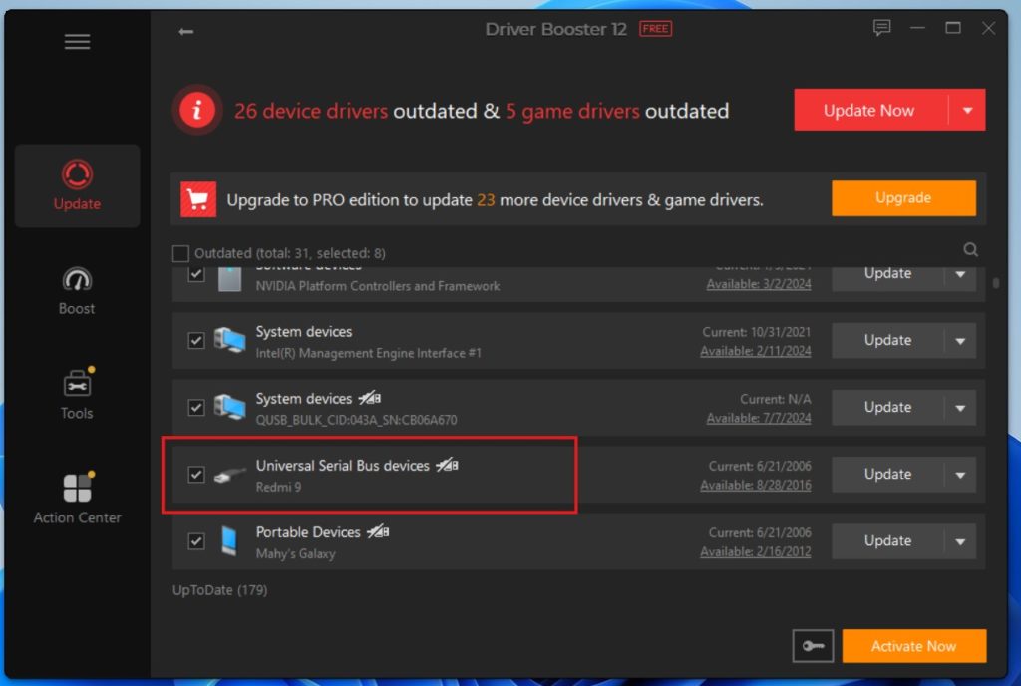1021x686 pixels.
Task: Click 'Current: N/A' text
Action: [x=776, y=399]
